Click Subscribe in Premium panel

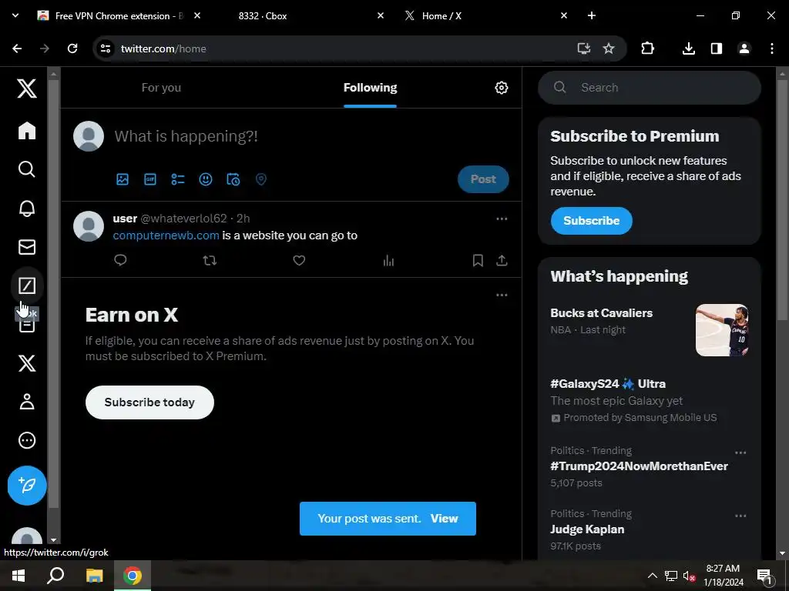[591, 221]
